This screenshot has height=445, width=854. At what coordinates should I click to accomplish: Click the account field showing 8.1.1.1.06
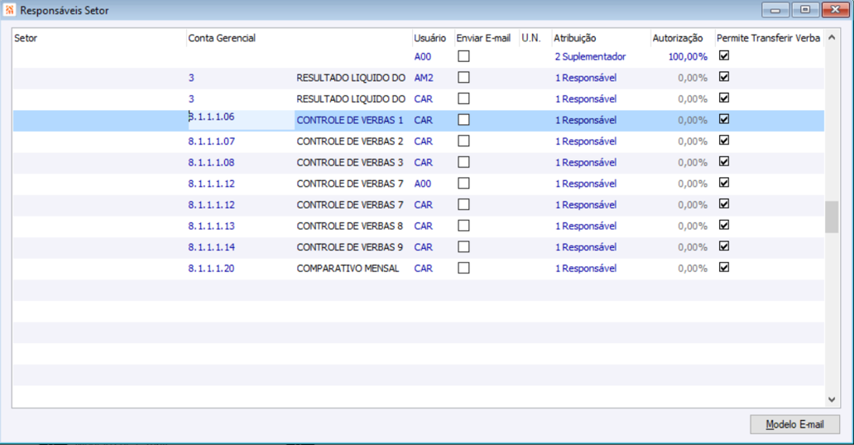click(242, 120)
